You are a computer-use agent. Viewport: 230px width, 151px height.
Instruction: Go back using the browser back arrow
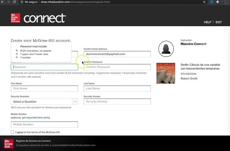pos(2,2)
